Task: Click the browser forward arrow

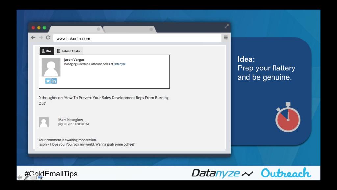Action: 40,38
